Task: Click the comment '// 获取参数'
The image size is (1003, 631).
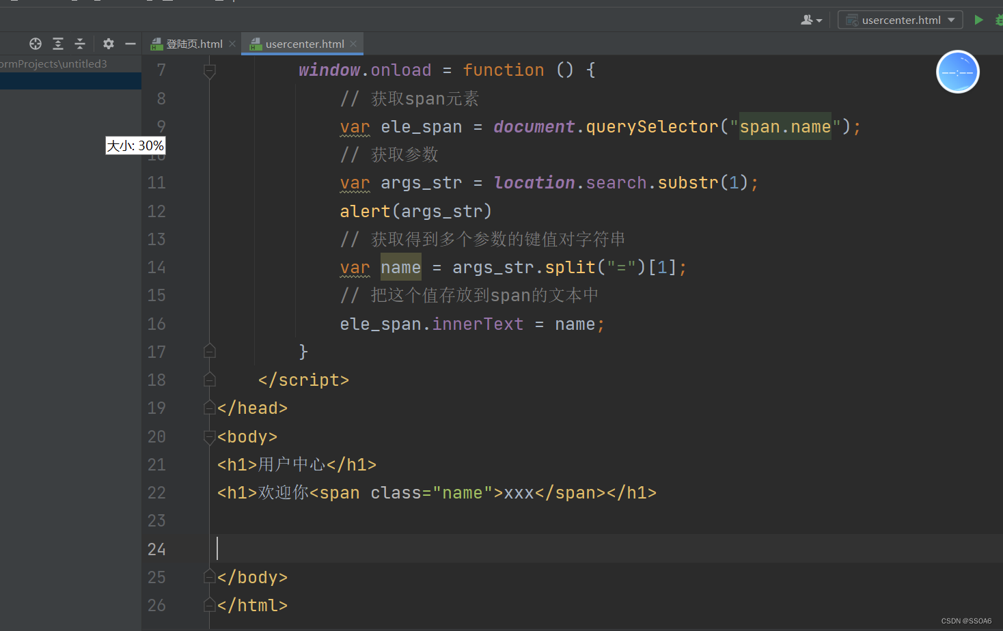Action: point(389,155)
